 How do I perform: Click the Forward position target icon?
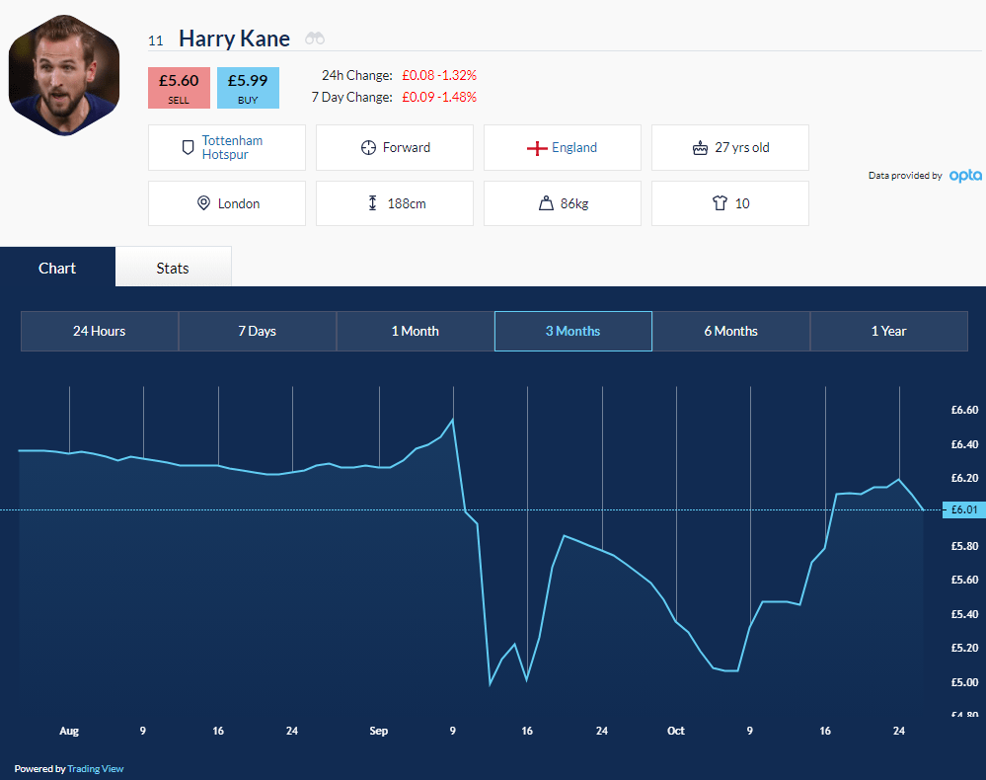pyautogui.click(x=368, y=148)
